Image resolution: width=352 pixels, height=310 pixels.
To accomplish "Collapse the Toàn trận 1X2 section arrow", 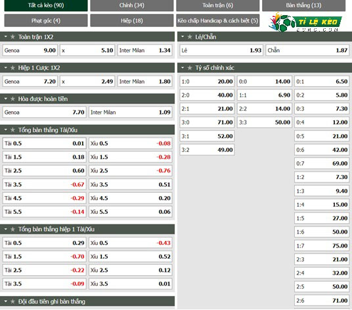I will click(x=6, y=36).
